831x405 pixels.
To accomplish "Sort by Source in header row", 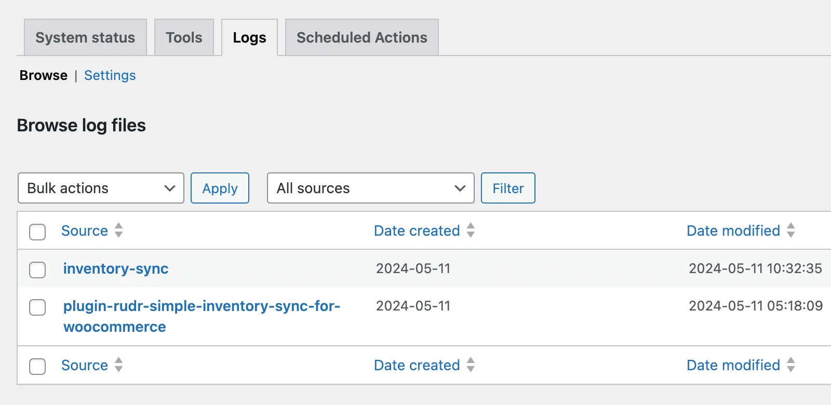I will (85, 231).
